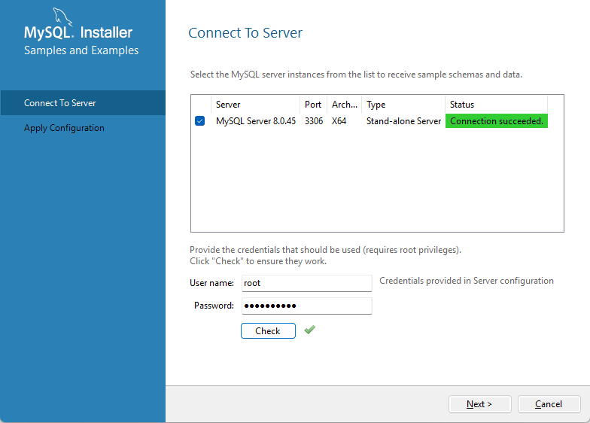Click the Type column header
Viewport: 590px width, 423px height.
click(403, 104)
